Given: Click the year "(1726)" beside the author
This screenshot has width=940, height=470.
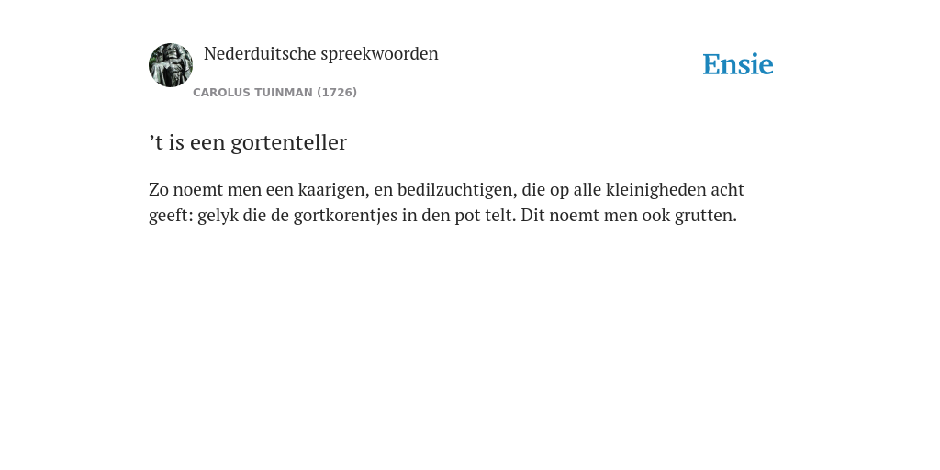Looking at the screenshot, I should tap(337, 93).
